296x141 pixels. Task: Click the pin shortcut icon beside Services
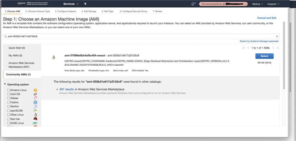[85, 4]
